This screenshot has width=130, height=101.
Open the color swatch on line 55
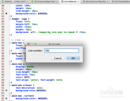[x=6, y=98]
